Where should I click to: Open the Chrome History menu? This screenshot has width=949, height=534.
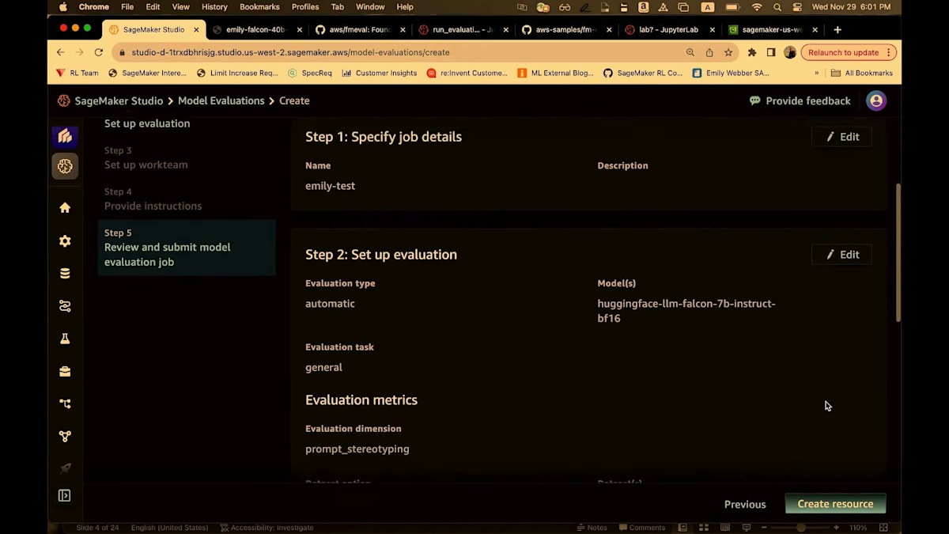click(214, 7)
